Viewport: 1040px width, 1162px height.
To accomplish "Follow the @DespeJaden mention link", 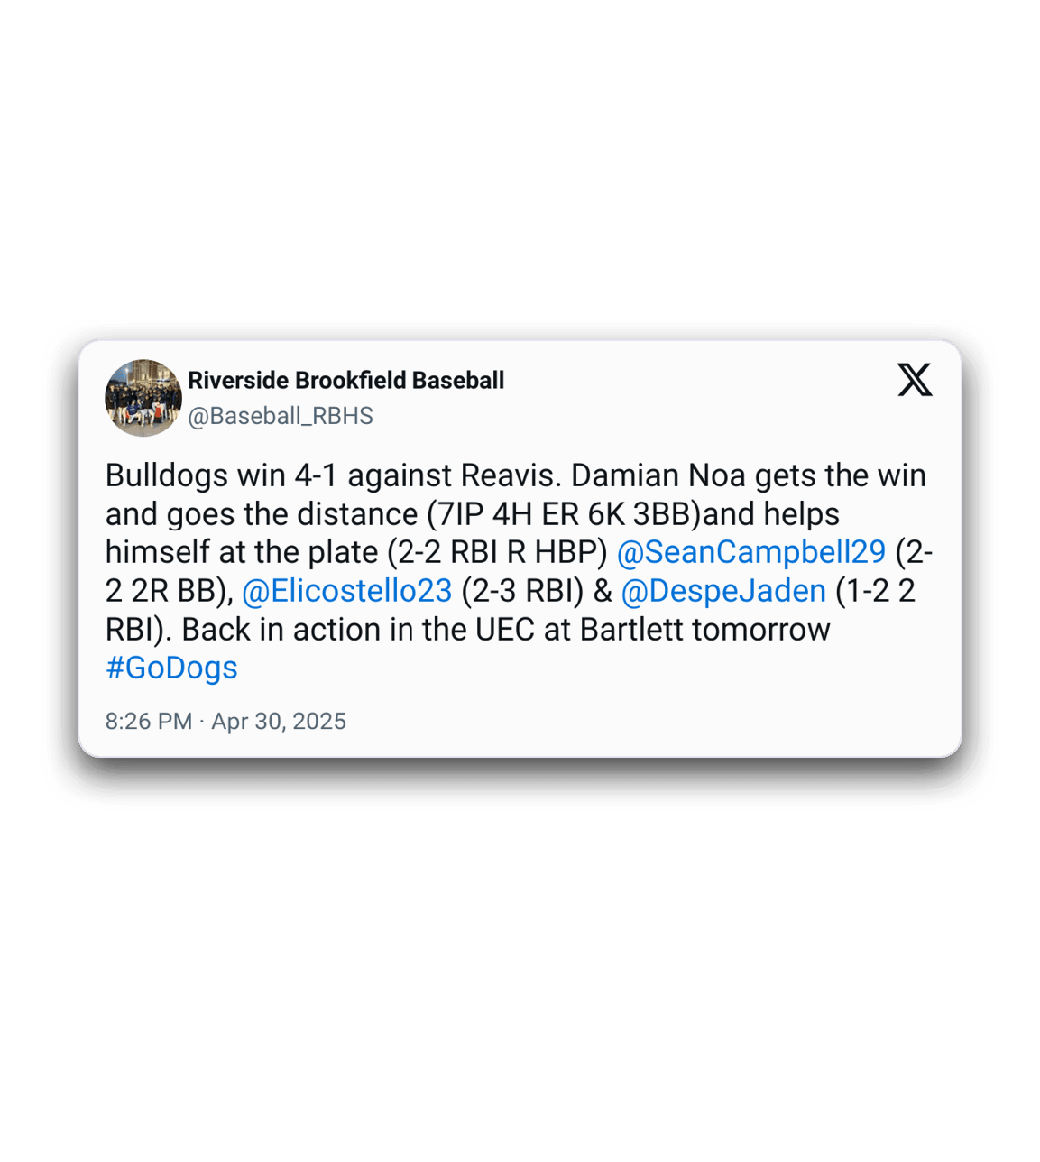I will pos(724,591).
